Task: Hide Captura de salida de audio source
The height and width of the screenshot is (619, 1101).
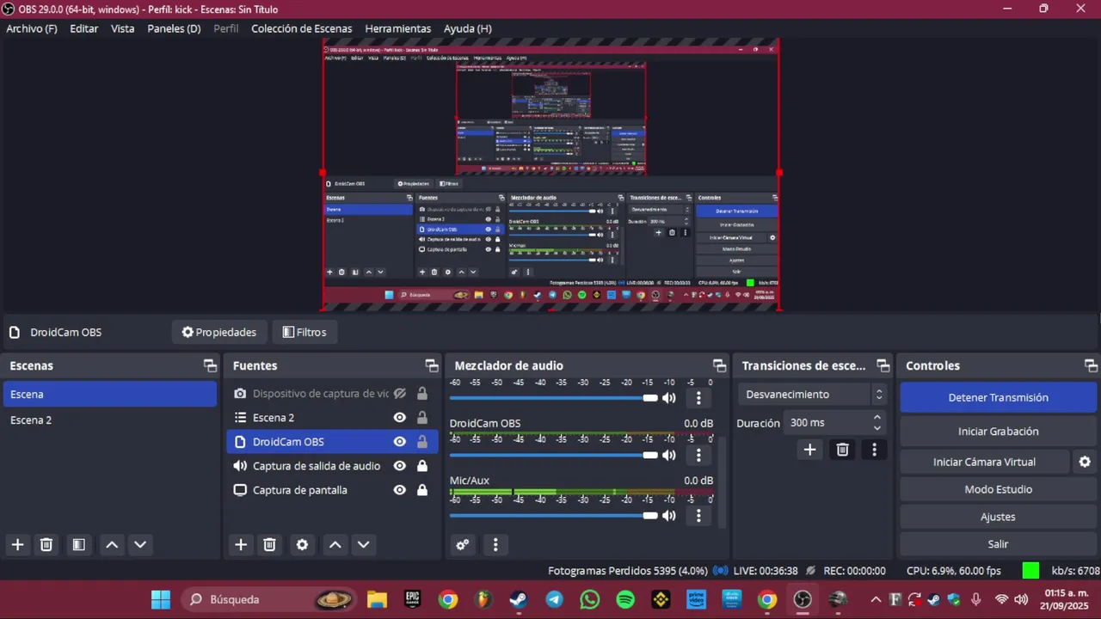Action: (400, 466)
